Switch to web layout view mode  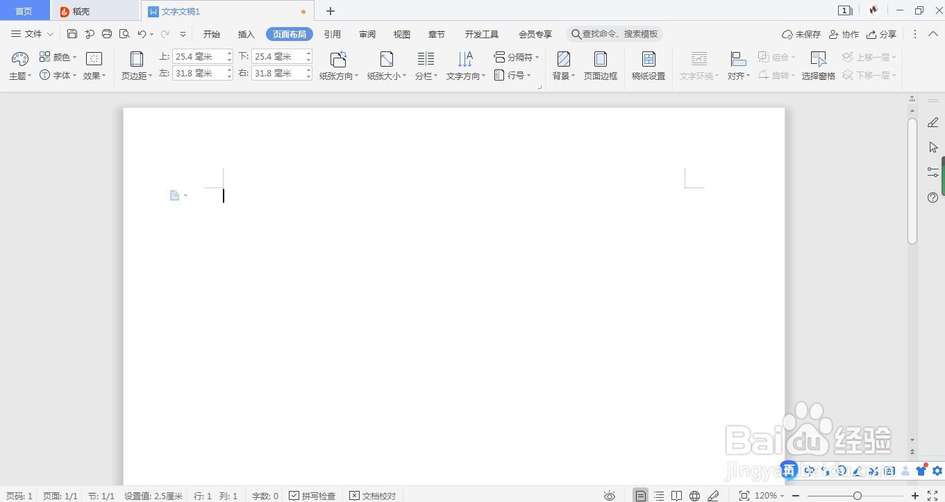[694, 495]
